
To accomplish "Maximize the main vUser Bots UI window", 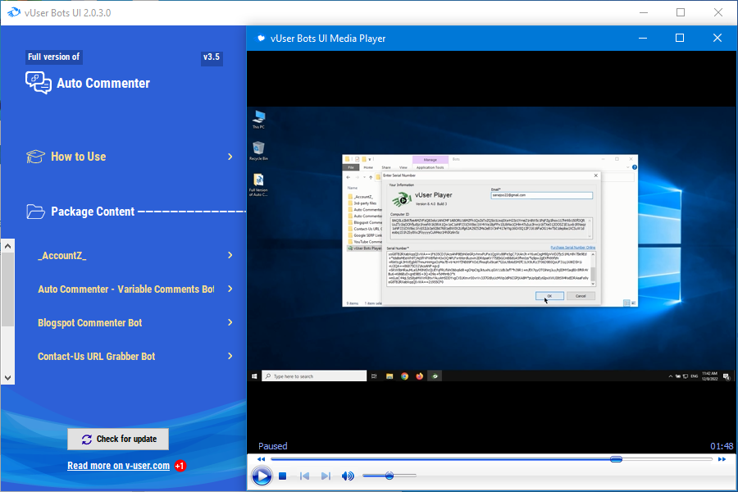I will [x=681, y=13].
